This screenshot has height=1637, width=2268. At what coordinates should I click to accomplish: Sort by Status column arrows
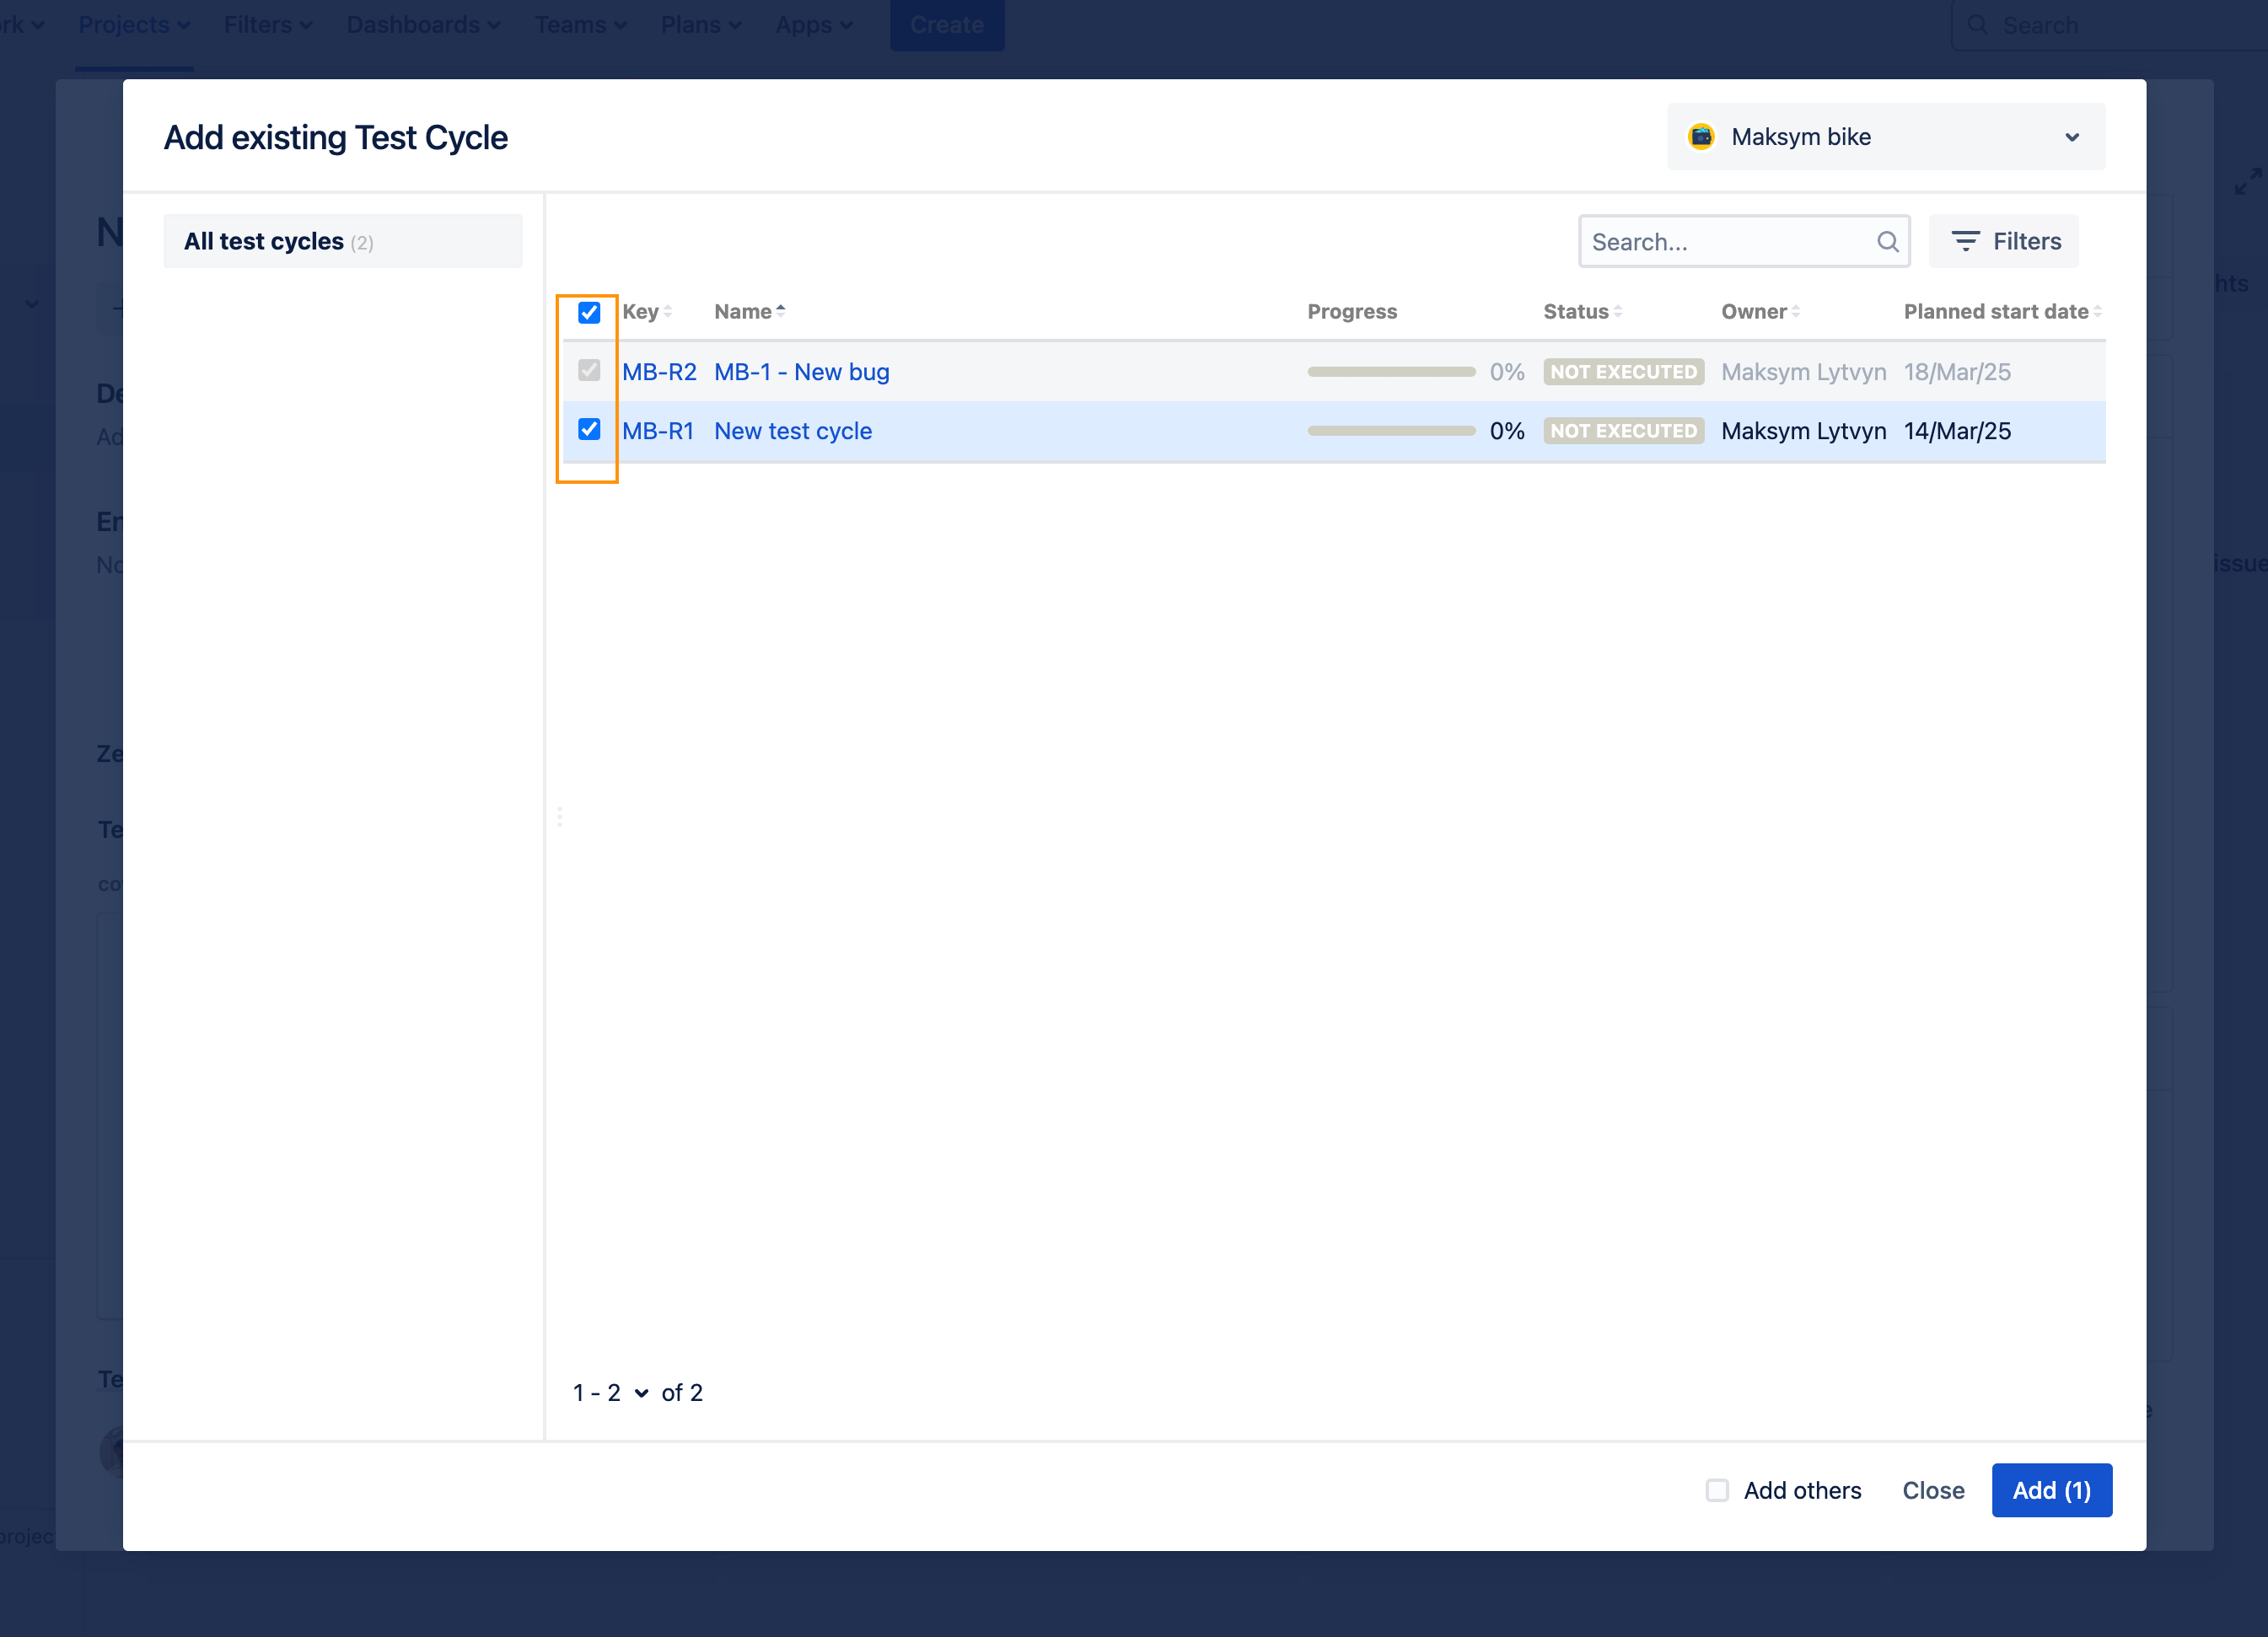(1618, 312)
